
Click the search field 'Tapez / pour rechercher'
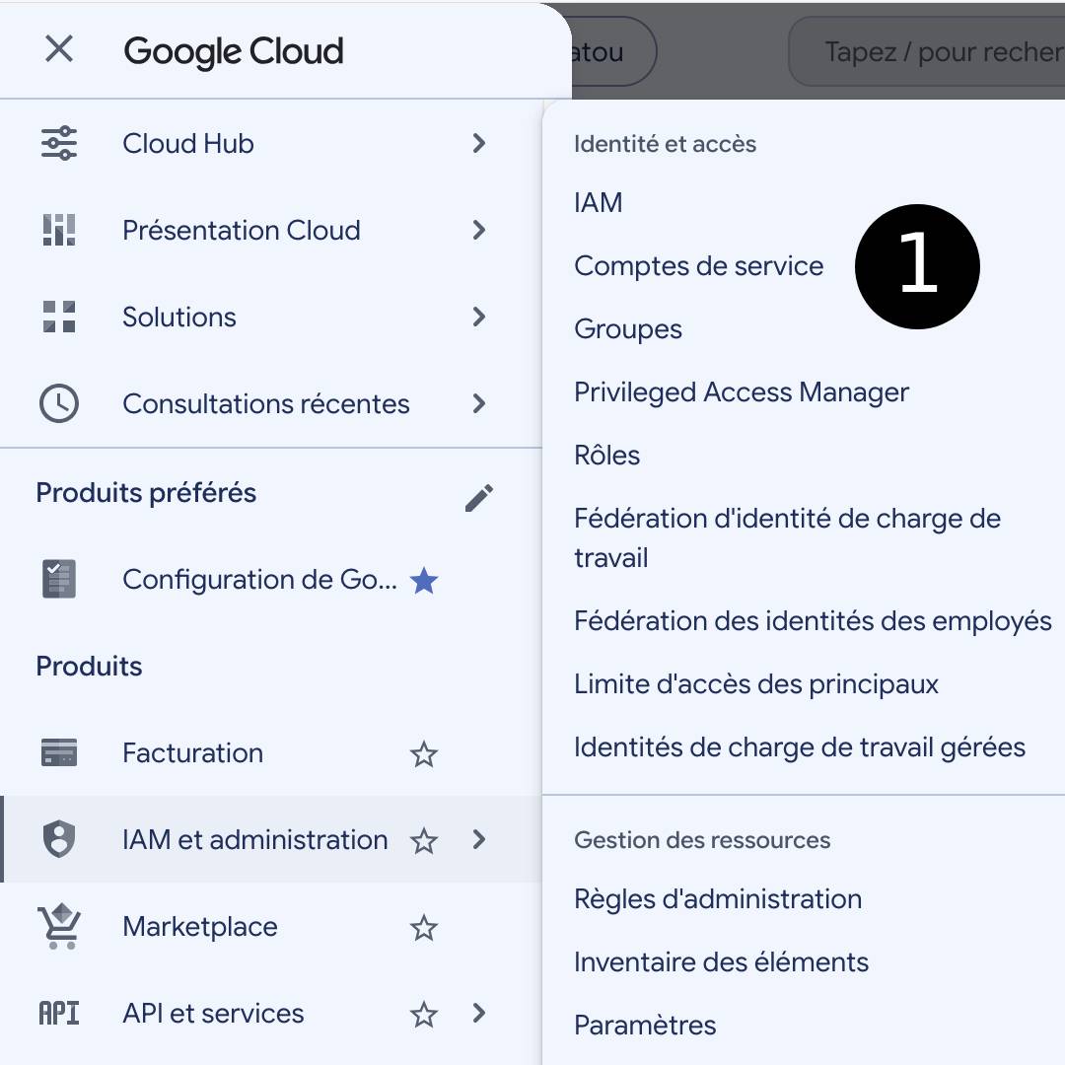(926, 51)
